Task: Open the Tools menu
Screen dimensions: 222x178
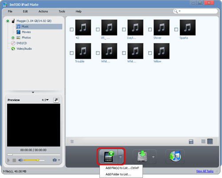Action: [62, 12]
